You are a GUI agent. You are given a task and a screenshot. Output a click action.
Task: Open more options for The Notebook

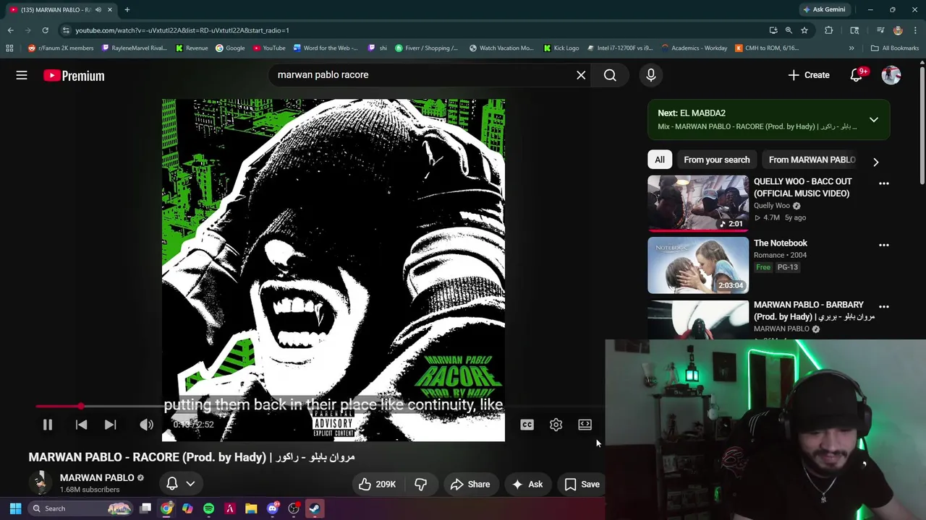[883, 245]
